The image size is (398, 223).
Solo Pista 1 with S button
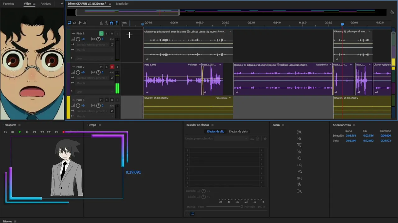(107, 33)
